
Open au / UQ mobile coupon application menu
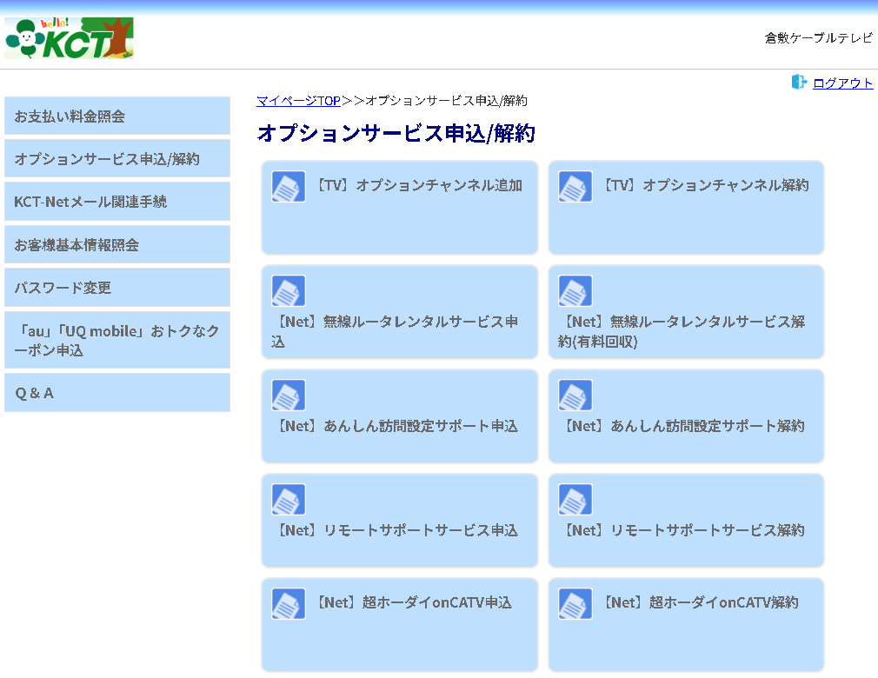pos(117,341)
